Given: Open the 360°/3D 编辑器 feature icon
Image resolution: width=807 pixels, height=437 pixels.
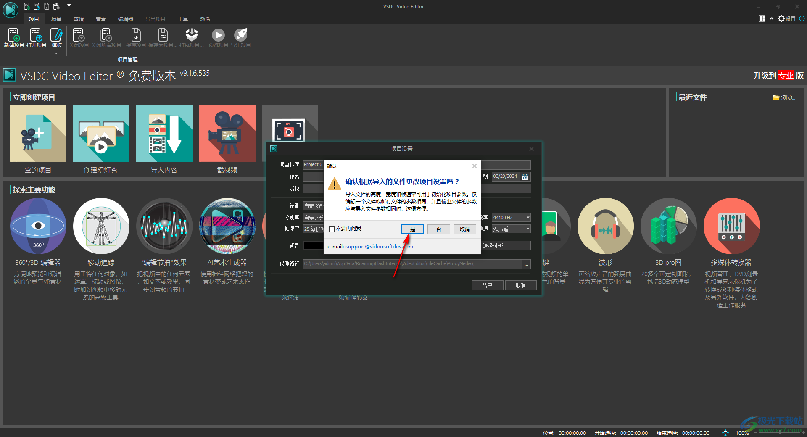Looking at the screenshot, I should (38, 226).
